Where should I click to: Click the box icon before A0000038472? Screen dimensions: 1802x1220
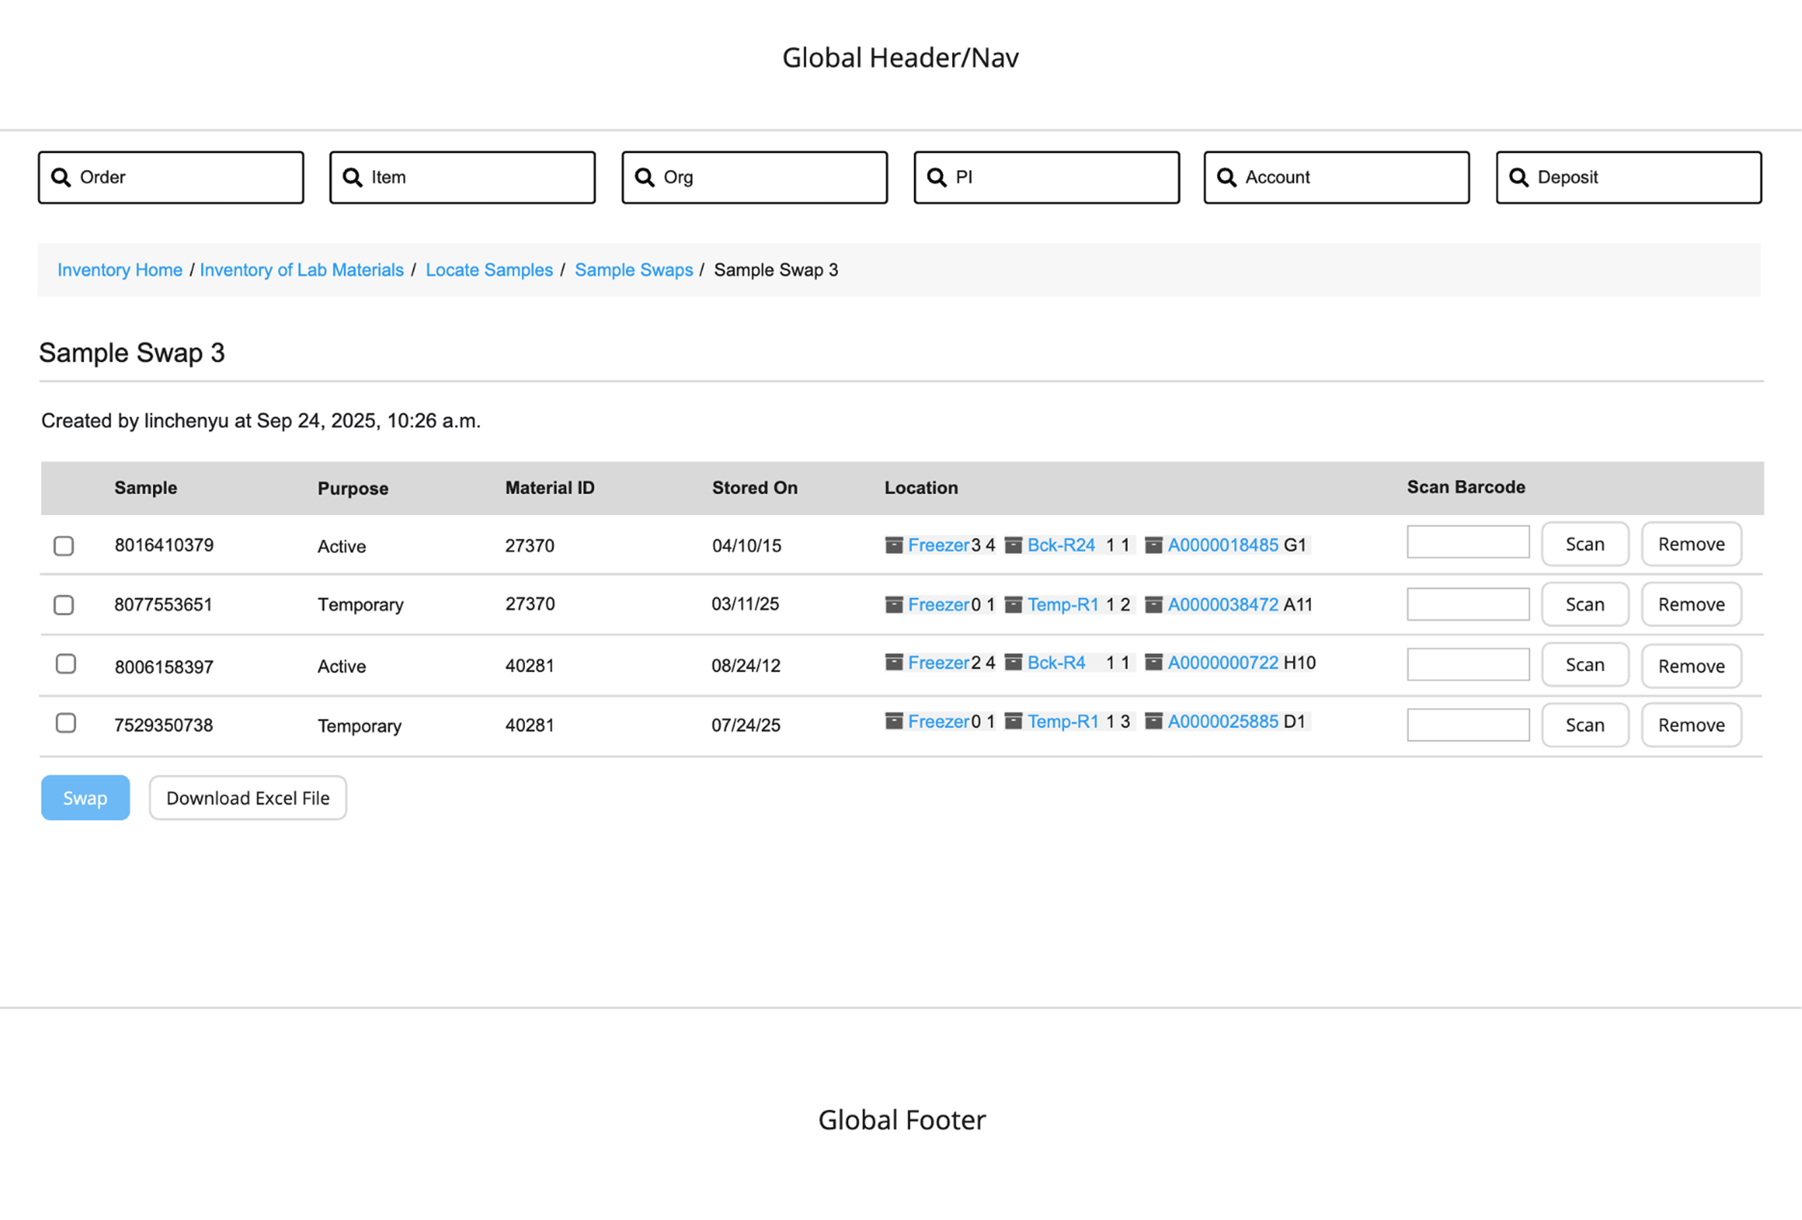1153,605
